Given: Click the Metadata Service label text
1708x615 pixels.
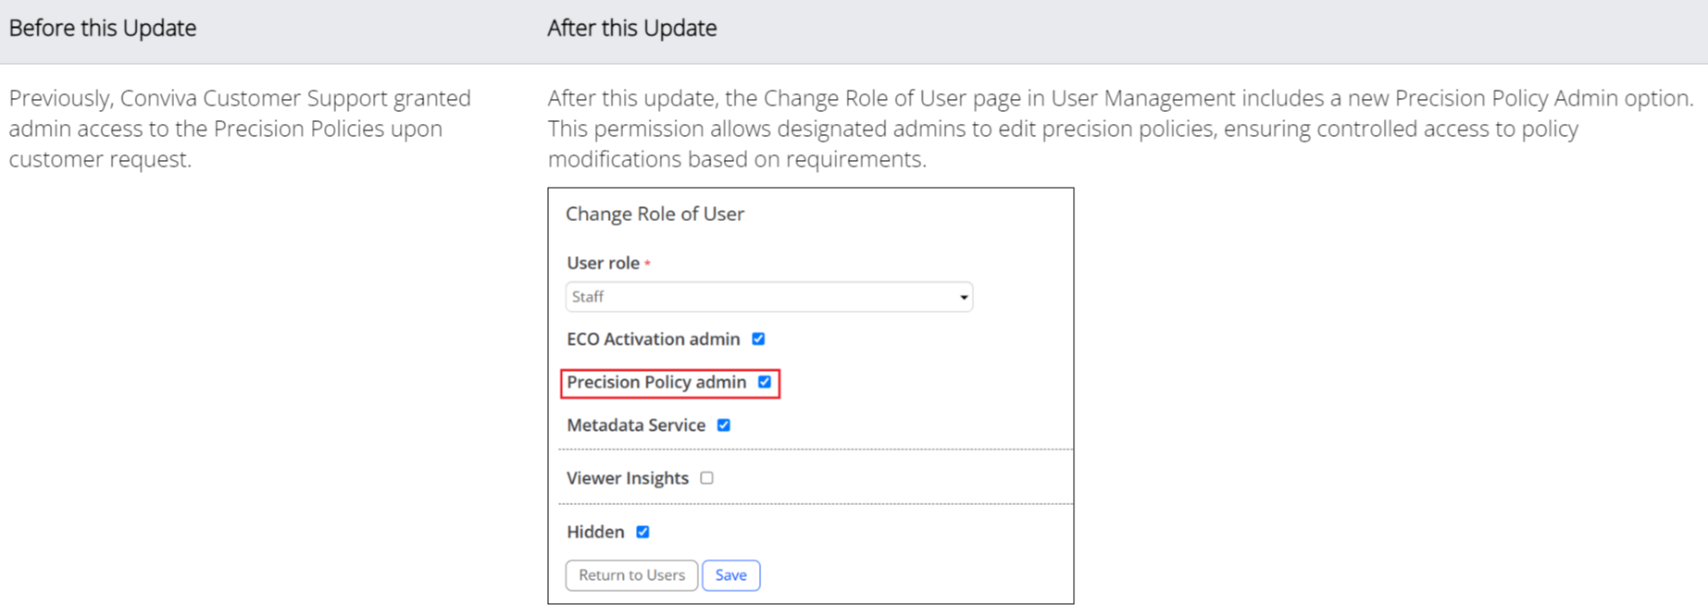Looking at the screenshot, I should (636, 425).
